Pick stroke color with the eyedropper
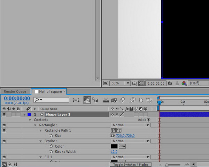This screenshot has width=209, height=167. tap(122, 146)
